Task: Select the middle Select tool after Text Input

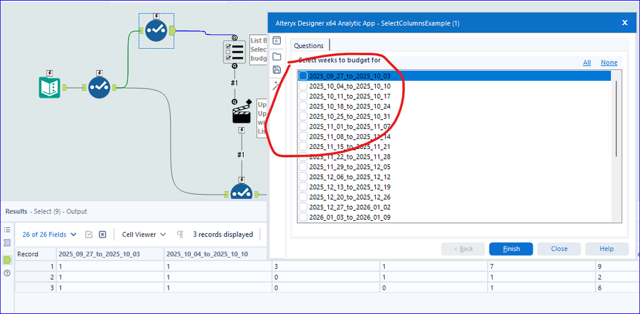Action: (99, 87)
